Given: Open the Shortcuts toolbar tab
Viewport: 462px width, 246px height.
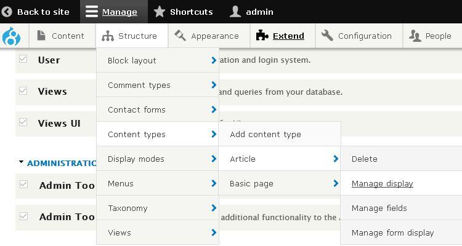Looking at the screenshot, I should tap(184, 12).
